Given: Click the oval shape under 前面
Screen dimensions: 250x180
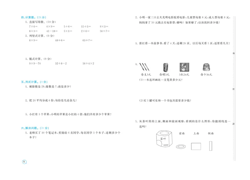Looking at the screenshot, I should (181, 146).
